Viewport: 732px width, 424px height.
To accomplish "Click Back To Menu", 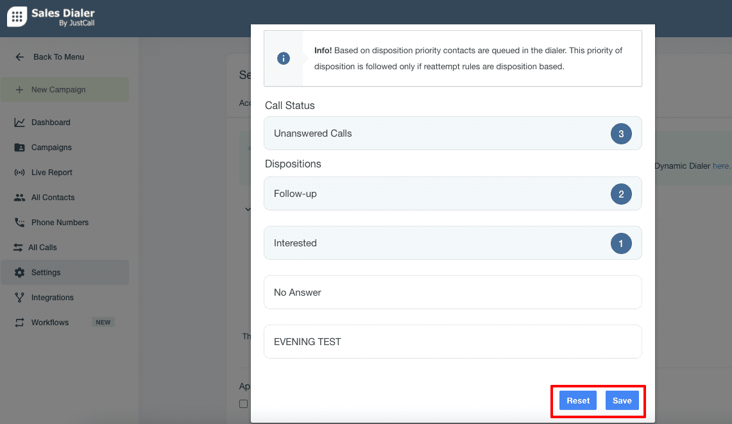I will 58,56.
